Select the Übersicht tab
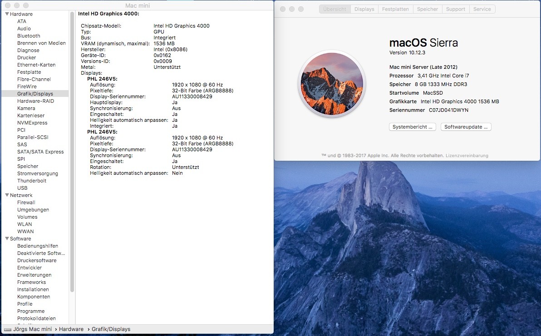The height and width of the screenshot is (336, 541). point(334,10)
